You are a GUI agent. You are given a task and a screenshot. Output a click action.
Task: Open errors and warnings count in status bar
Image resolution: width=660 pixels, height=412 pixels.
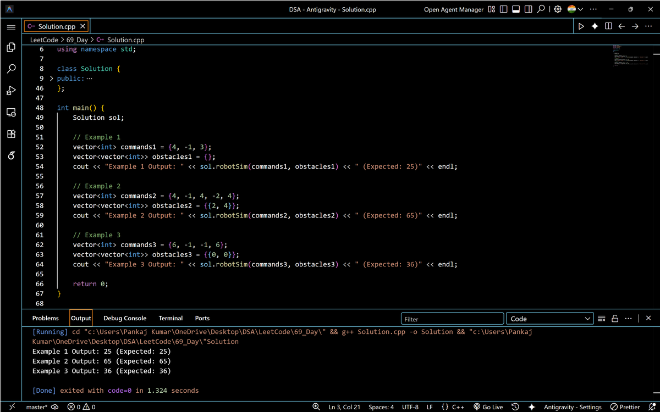point(81,407)
